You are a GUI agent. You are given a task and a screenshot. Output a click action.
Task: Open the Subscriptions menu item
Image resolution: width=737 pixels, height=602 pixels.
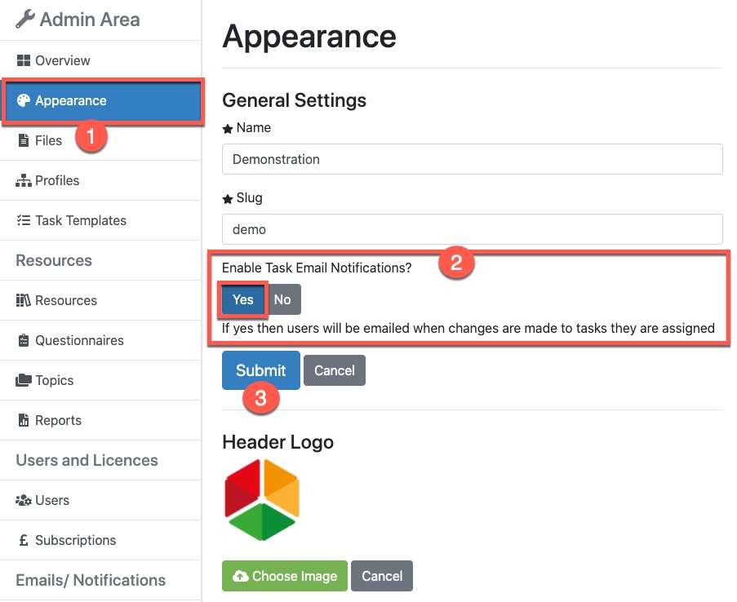75,540
